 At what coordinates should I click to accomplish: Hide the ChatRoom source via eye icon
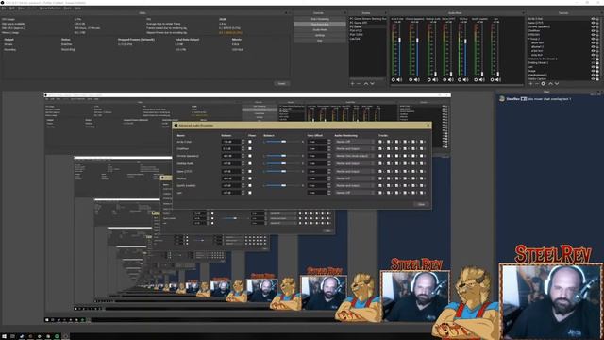pos(594,31)
